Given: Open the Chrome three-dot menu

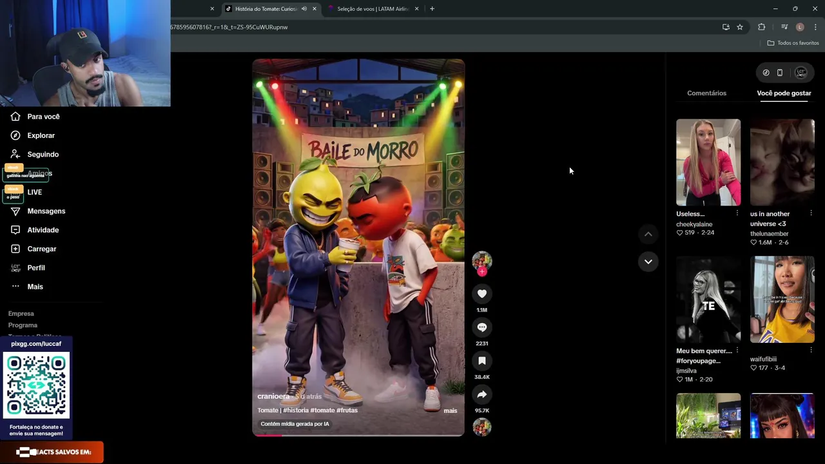Looking at the screenshot, I should (815, 27).
